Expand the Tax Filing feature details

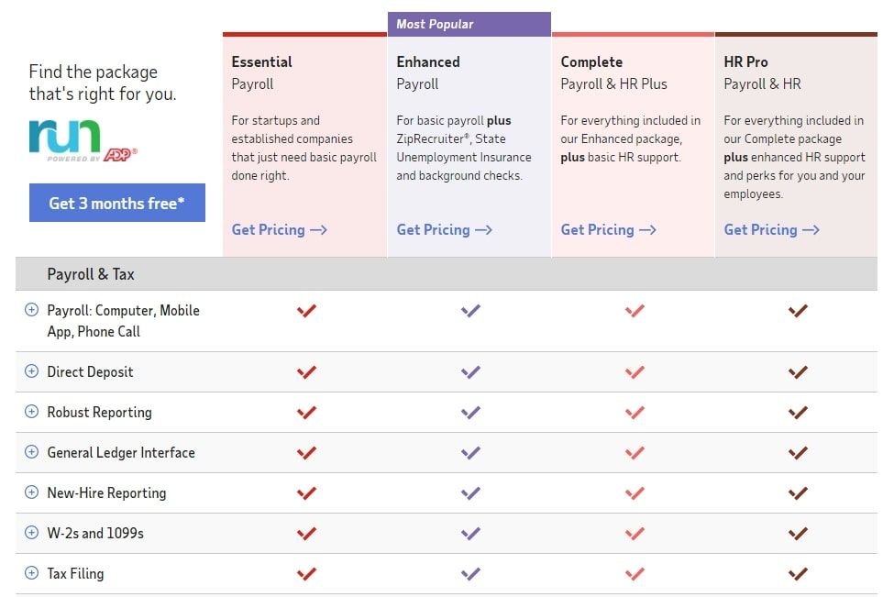32,573
